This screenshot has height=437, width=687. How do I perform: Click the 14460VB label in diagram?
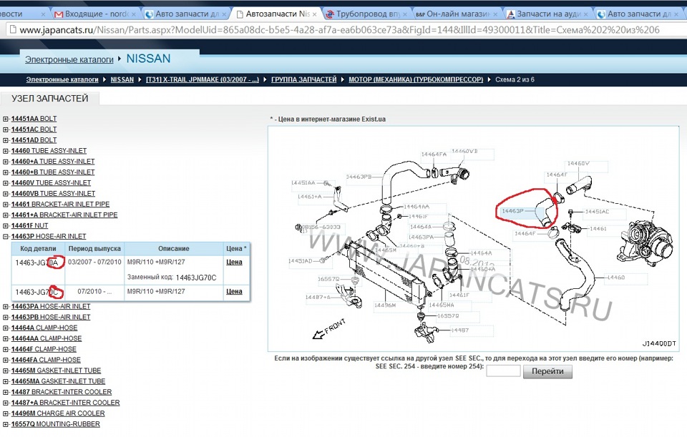tap(464, 152)
